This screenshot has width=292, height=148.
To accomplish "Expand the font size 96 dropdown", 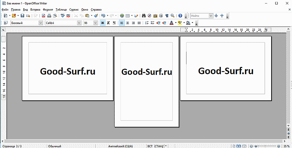I will (x=96, y=23).
